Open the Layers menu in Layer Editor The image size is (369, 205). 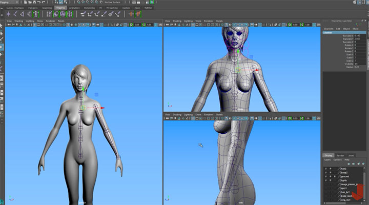(327, 159)
